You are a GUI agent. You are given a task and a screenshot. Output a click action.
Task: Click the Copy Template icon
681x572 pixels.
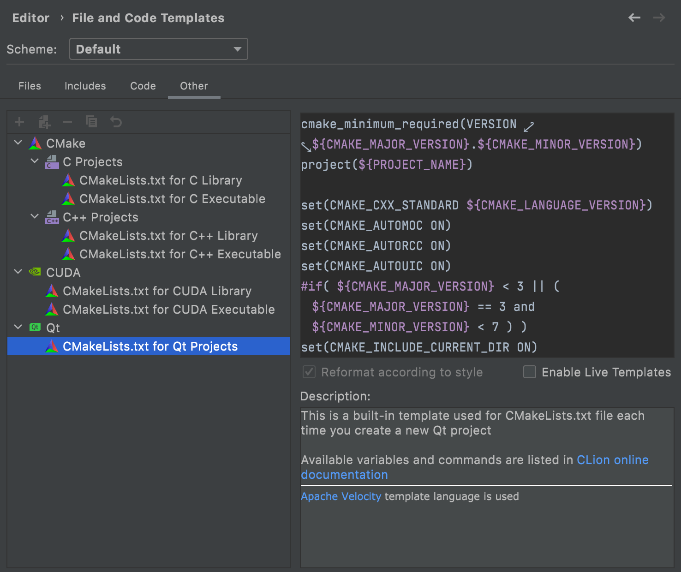(x=91, y=121)
